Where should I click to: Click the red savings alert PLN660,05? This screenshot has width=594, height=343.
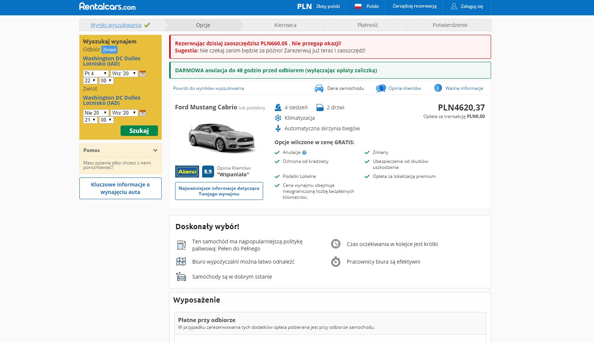(330, 47)
